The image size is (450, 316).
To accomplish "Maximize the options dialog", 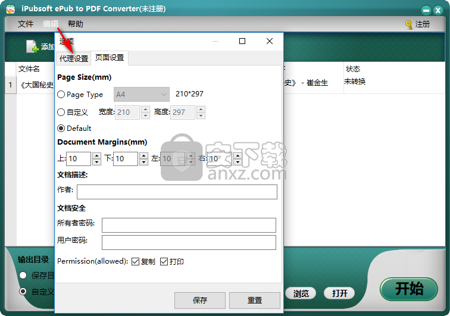I will tap(242, 41).
